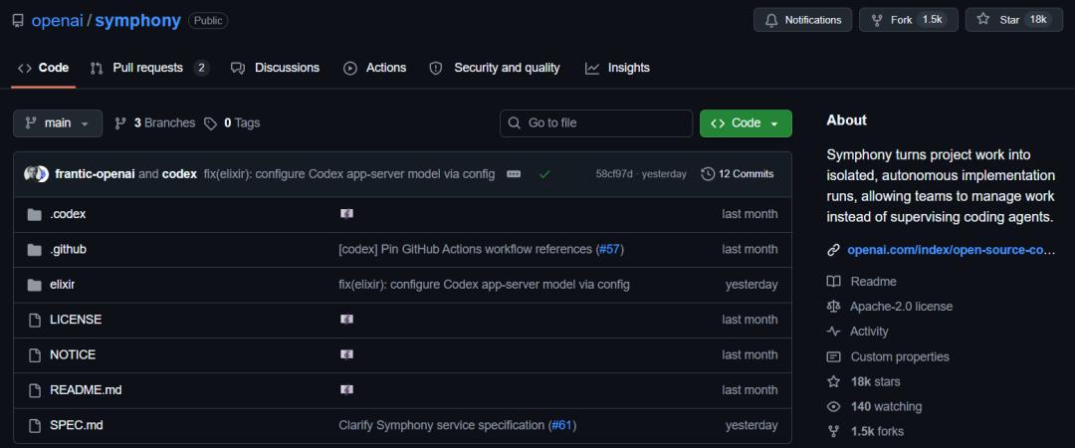Expand the green Code dropdown button
This screenshot has width=1075, height=448.
(x=746, y=123)
